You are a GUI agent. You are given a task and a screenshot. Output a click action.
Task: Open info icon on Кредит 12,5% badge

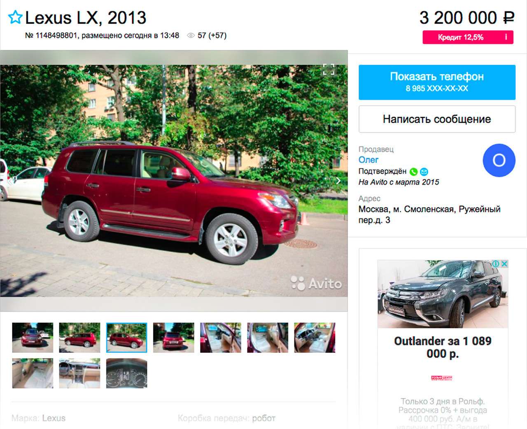[x=506, y=37]
